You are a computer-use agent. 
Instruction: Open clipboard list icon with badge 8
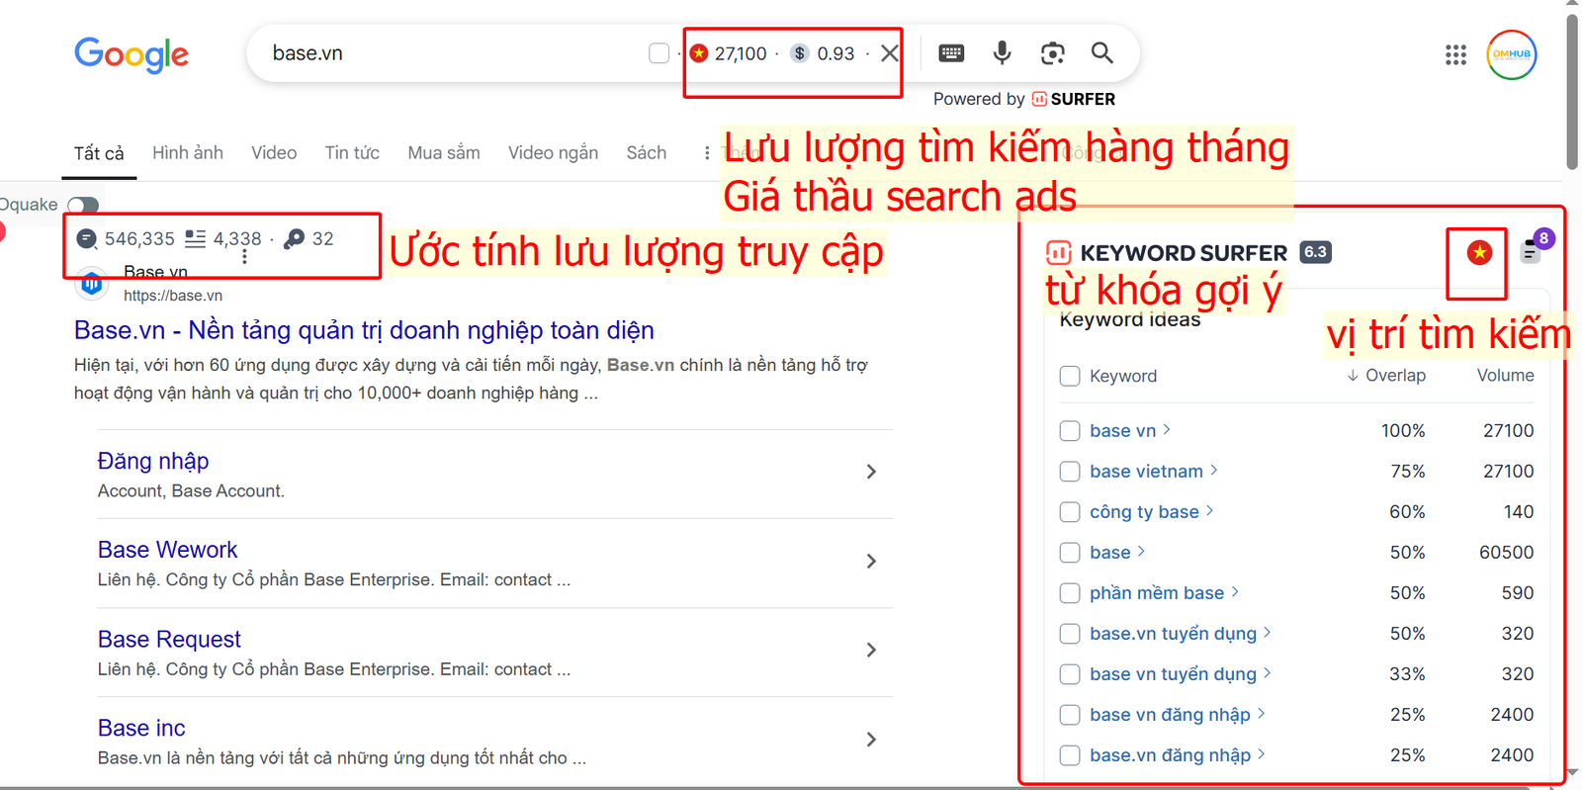click(1531, 253)
